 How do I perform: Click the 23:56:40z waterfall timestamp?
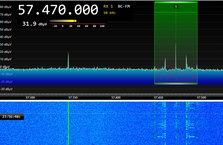pyautogui.click(x=11, y=117)
